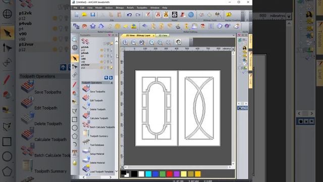Click the Open file folder icon
The height and width of the screenshot is (182, 323).
point(84,15)
